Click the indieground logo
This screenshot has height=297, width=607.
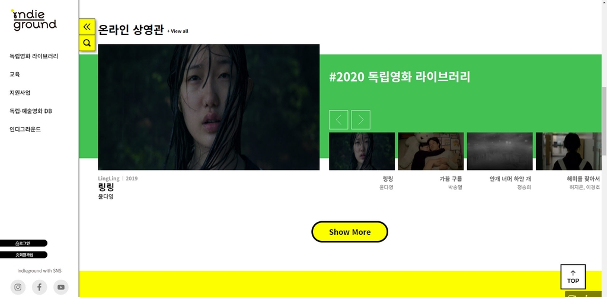point(34,20)
